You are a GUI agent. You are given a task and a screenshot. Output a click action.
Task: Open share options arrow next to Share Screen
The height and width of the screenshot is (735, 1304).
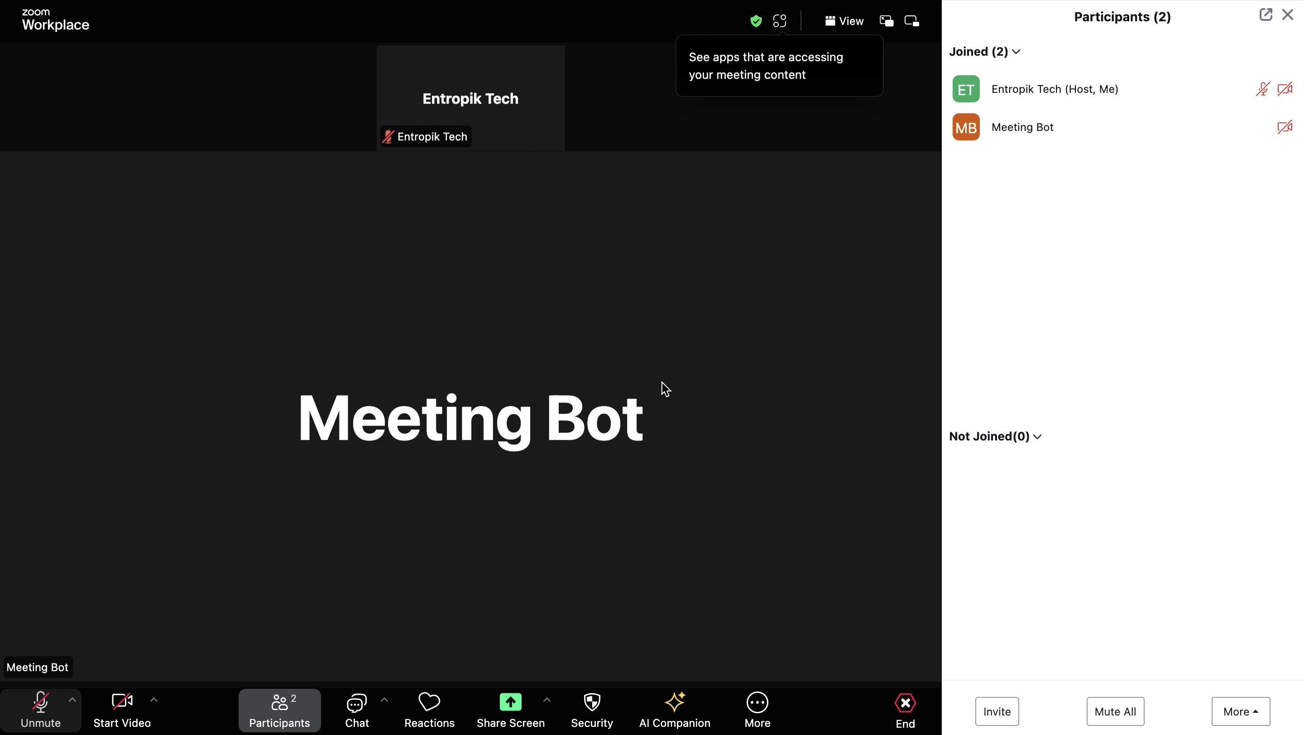click(x=547, y=700)
